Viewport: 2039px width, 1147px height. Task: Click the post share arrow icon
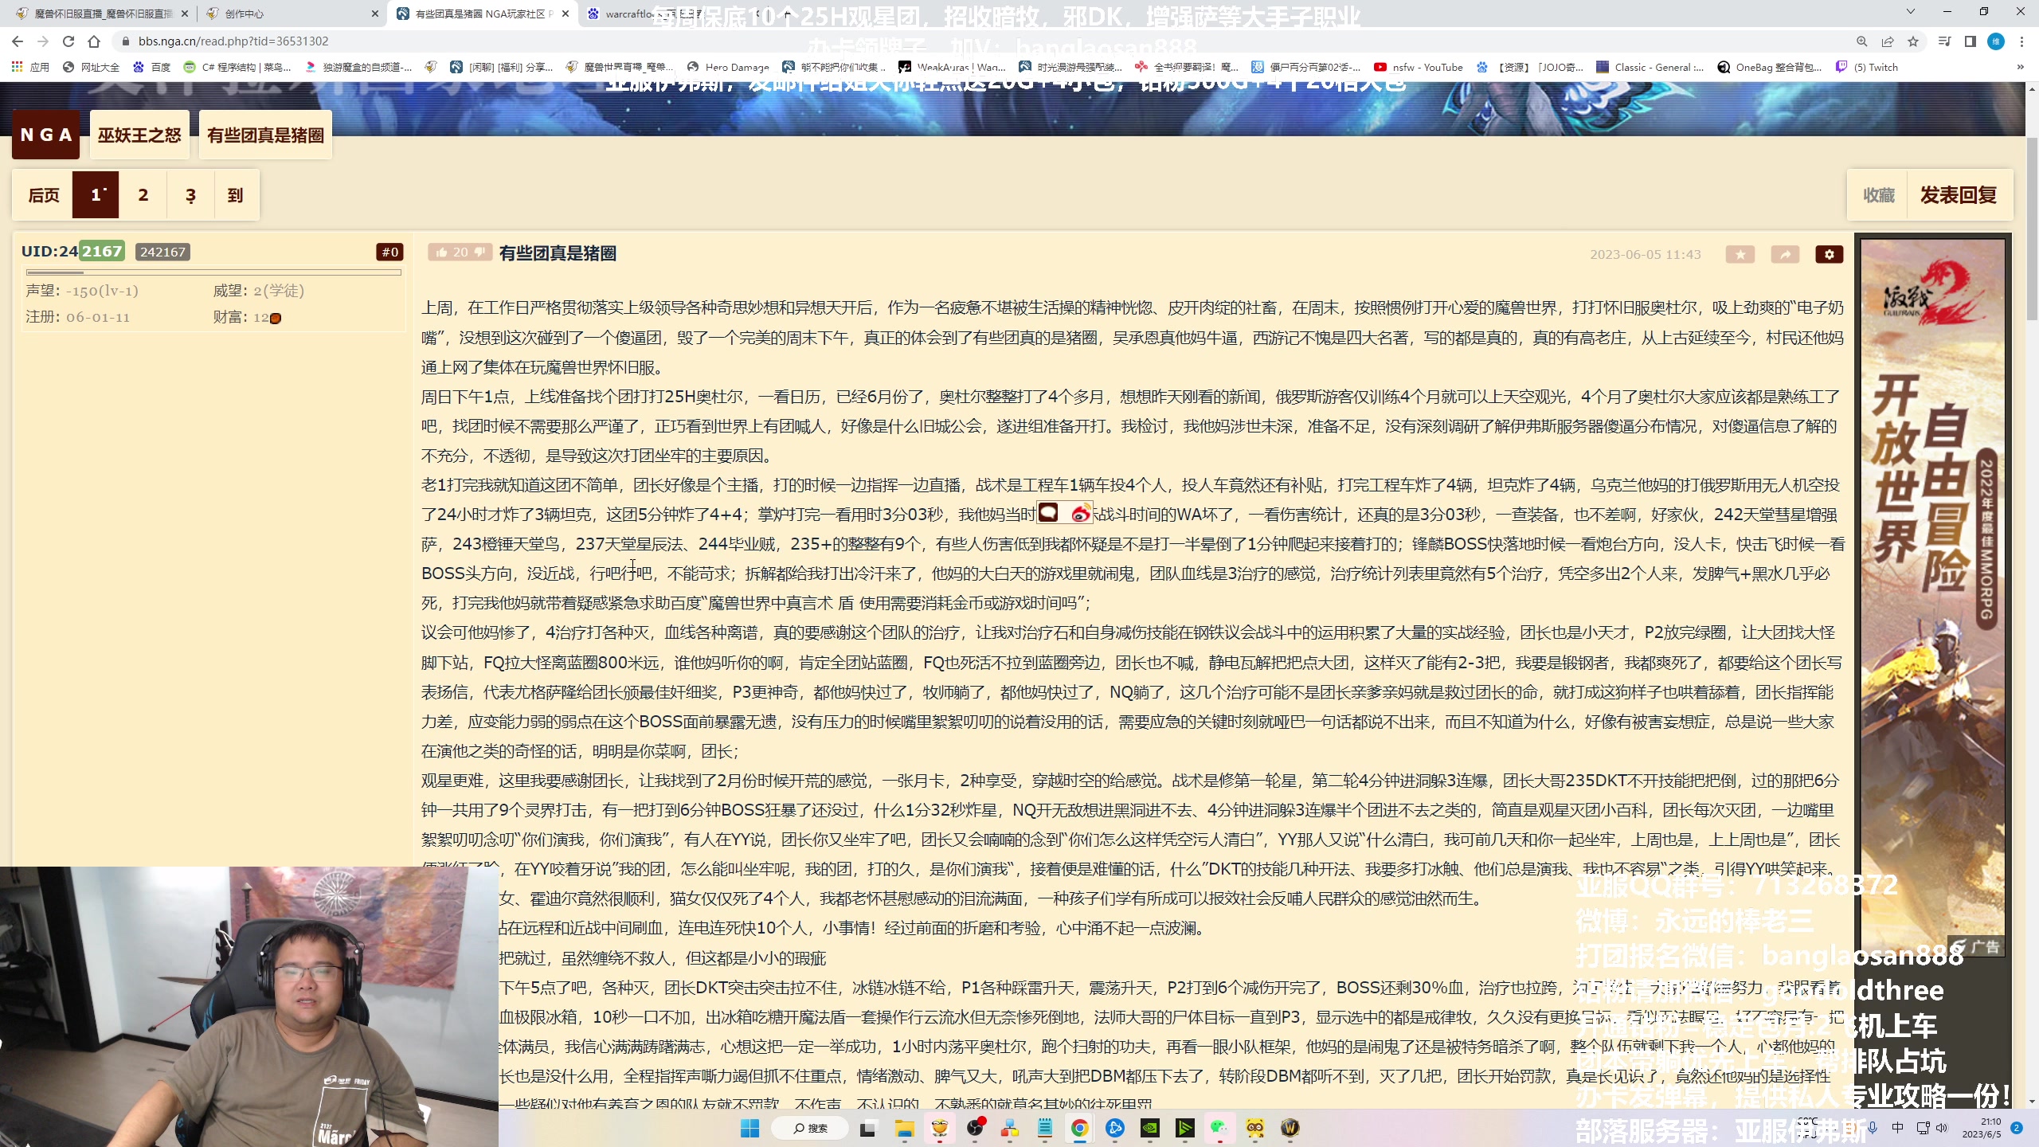1785,254
